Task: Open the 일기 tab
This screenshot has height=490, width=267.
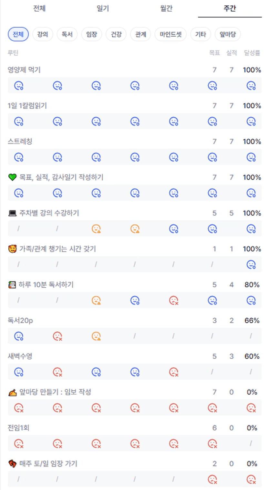Action: click(103, 8)
